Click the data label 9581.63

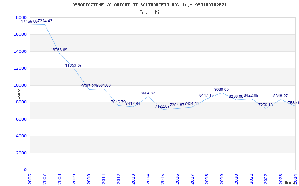pyautogui.click(x=104, y=86)
